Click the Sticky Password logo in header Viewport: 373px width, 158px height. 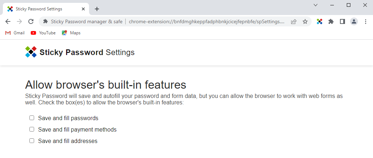point(31,52)
